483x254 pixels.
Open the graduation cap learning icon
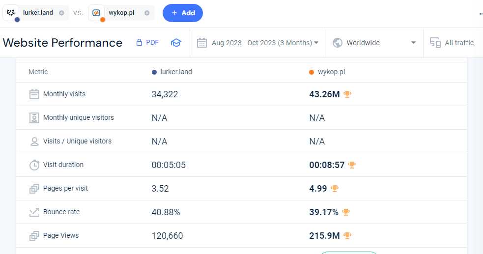pyautogui.click(x=176, y=43)
